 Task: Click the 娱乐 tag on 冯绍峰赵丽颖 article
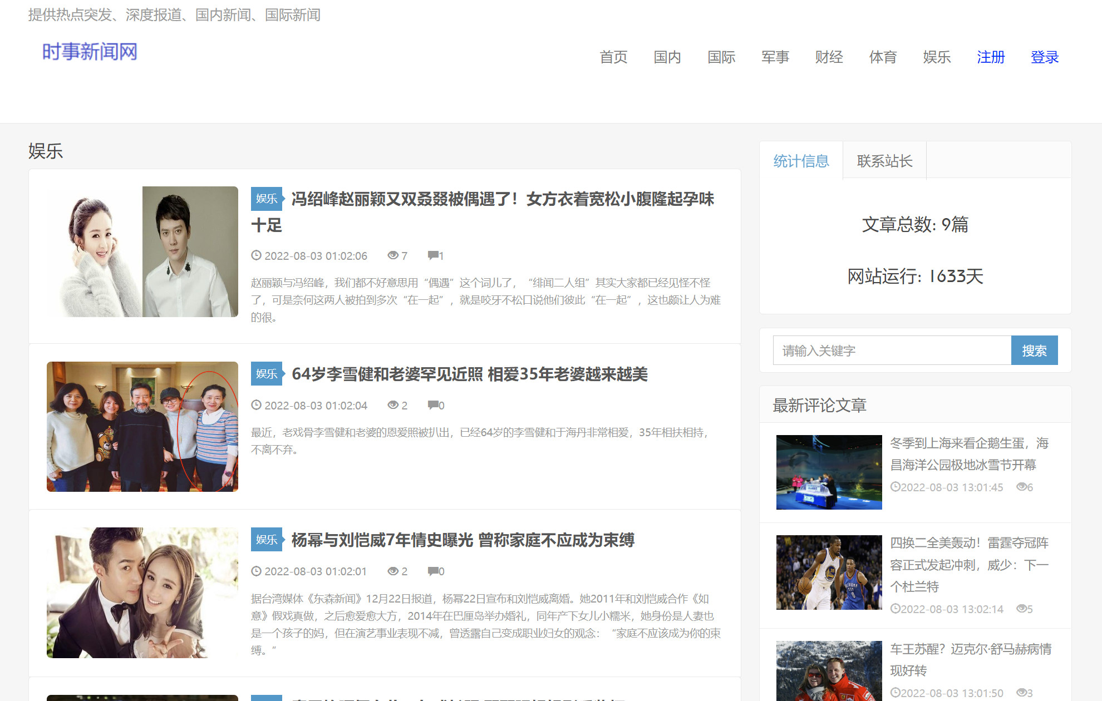[267, 199]
